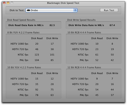Click 10 Bit YUV HDTV 1080 read value 15
The width and height of the screenshot is (127, 105).
[x=37, y=79]
